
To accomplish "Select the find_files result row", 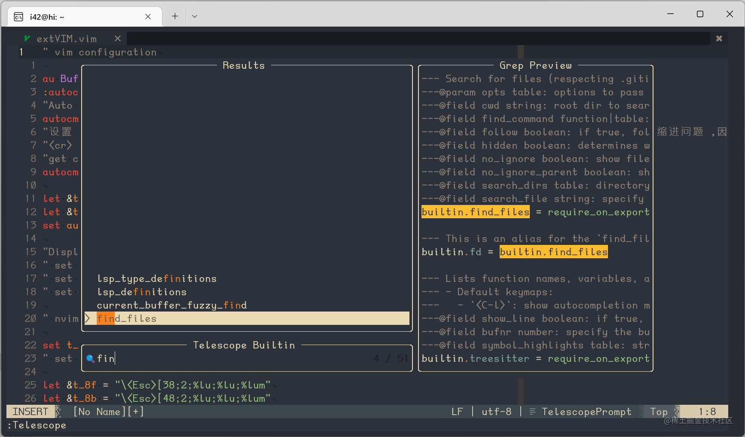I will (247, 318).
